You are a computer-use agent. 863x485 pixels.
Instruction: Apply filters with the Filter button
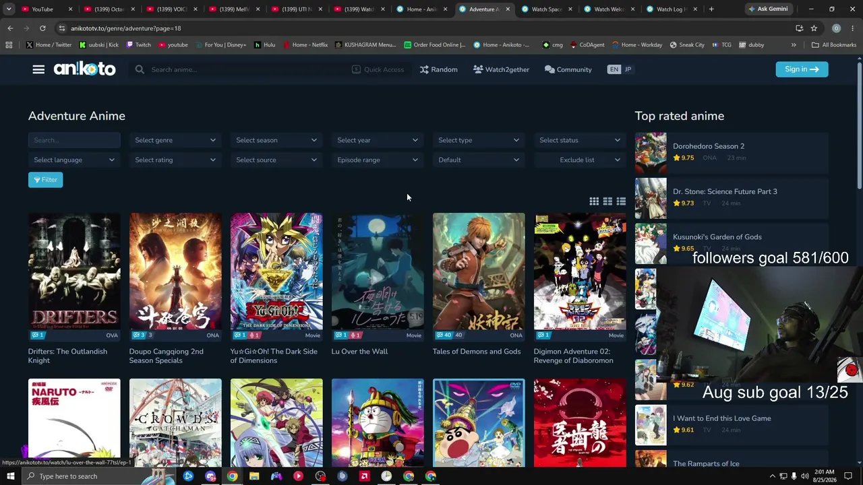coord(45,180)
